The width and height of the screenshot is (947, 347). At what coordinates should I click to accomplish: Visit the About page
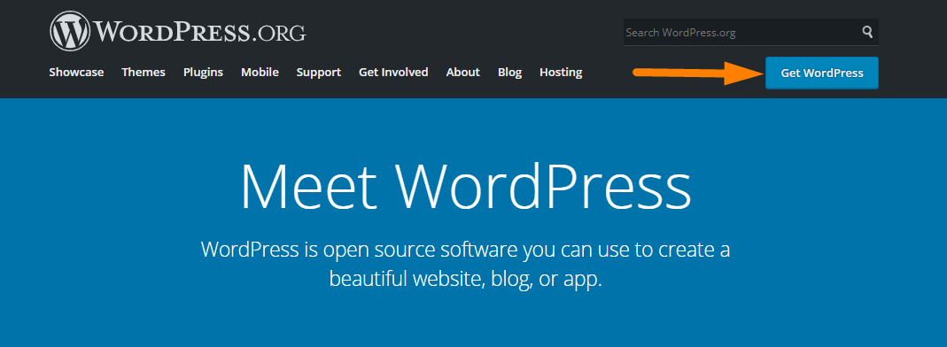(x=462, y=73)
